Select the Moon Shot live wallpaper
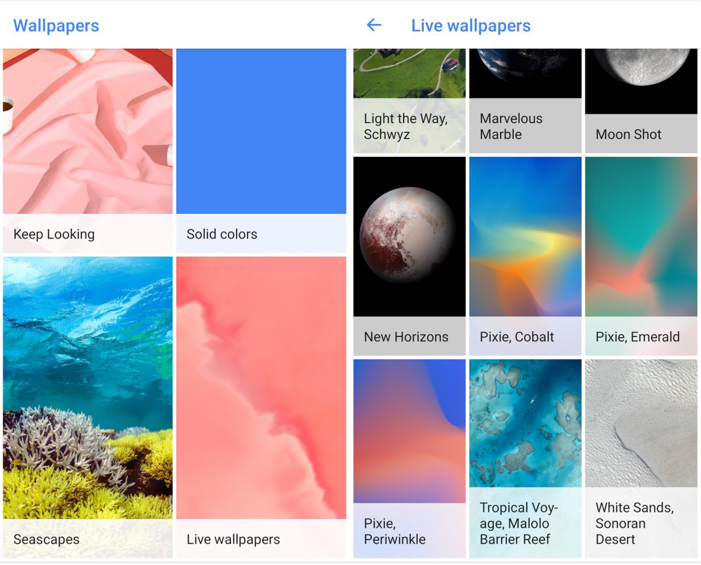 641,101
